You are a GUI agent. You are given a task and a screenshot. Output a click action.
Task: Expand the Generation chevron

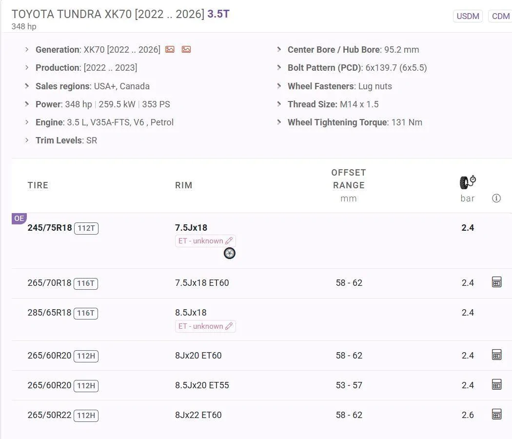[x=27, y=49]
